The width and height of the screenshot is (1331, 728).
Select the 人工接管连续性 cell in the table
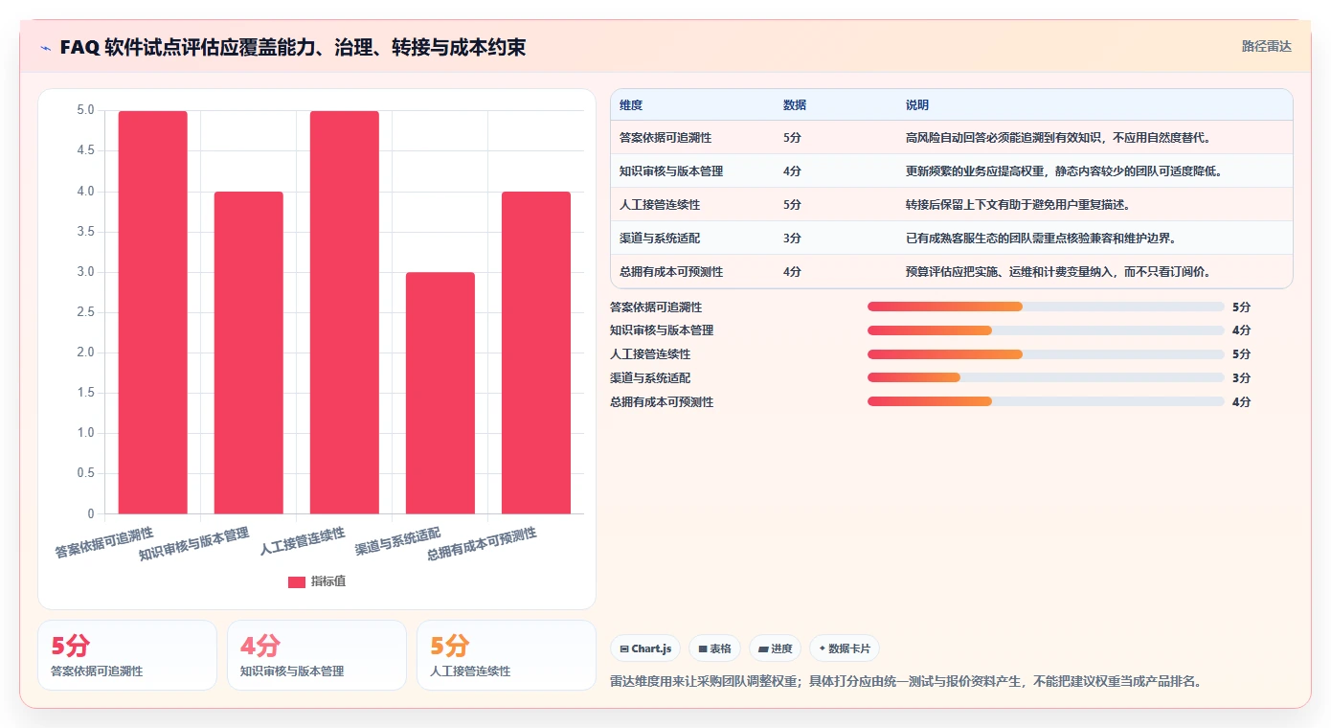click(660, 205)
